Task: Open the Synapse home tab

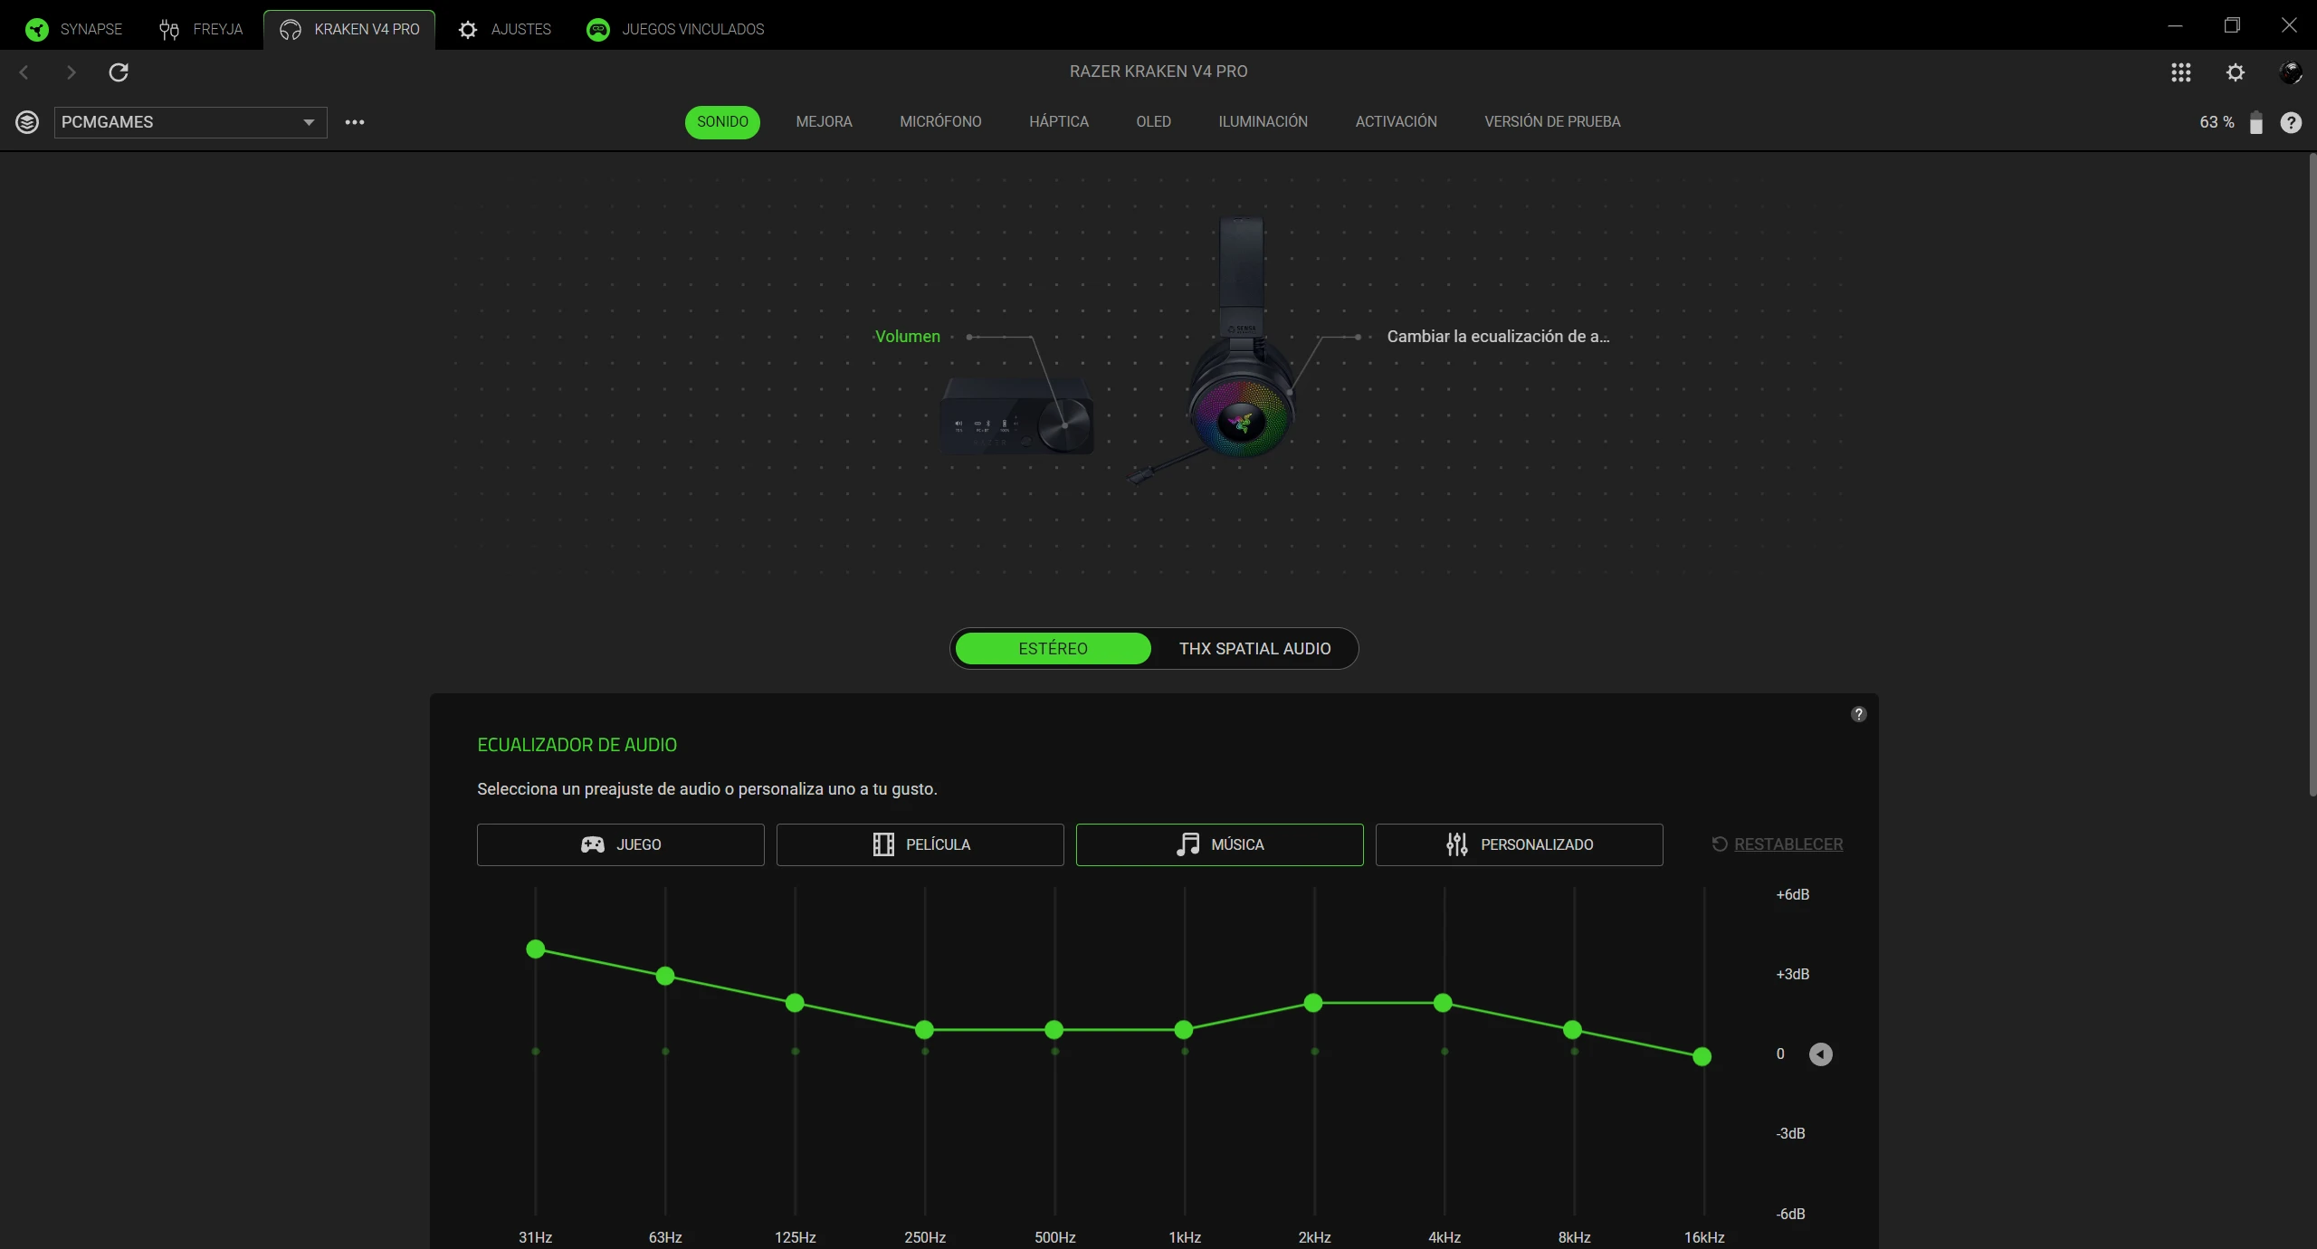Action: (x=74, y=29)
